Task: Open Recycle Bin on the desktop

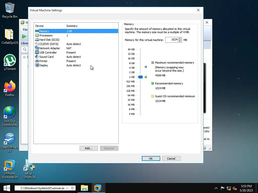Action: 10,10
